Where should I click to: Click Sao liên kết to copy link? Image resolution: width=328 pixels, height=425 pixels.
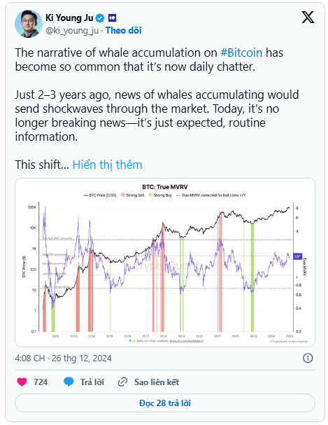click(157, 382)
